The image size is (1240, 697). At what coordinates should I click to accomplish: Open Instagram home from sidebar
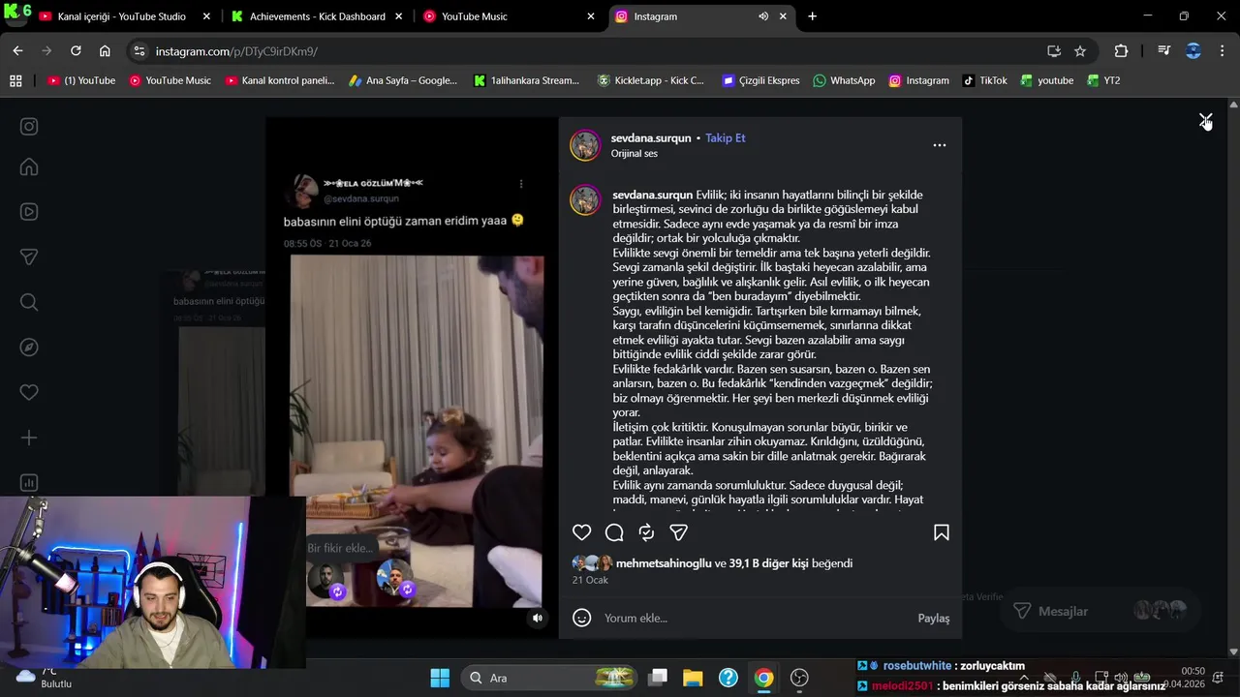click(x=29, y=167)
